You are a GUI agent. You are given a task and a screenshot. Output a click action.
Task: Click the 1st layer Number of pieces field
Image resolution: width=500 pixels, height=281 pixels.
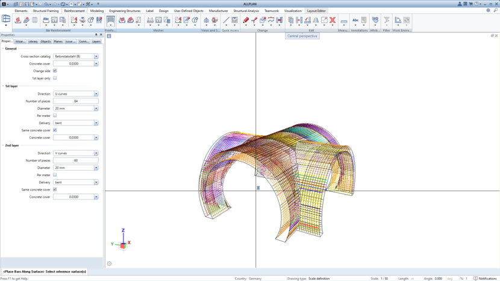coord(75,101)
